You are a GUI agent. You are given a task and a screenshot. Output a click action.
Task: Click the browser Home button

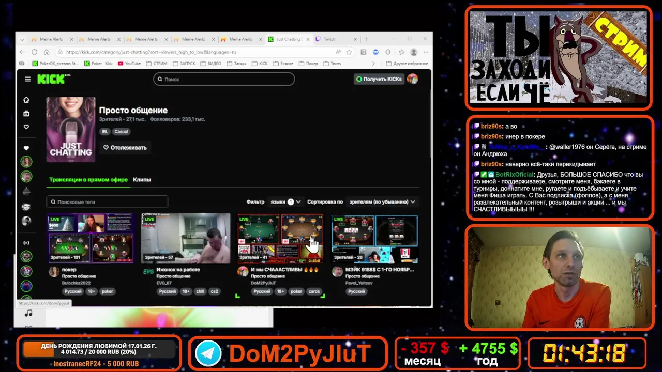(47, 52)
